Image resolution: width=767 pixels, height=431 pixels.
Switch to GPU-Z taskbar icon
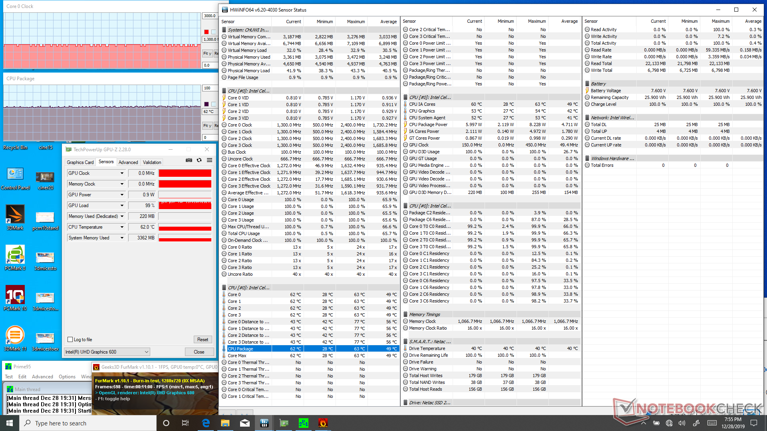point(284,423)
